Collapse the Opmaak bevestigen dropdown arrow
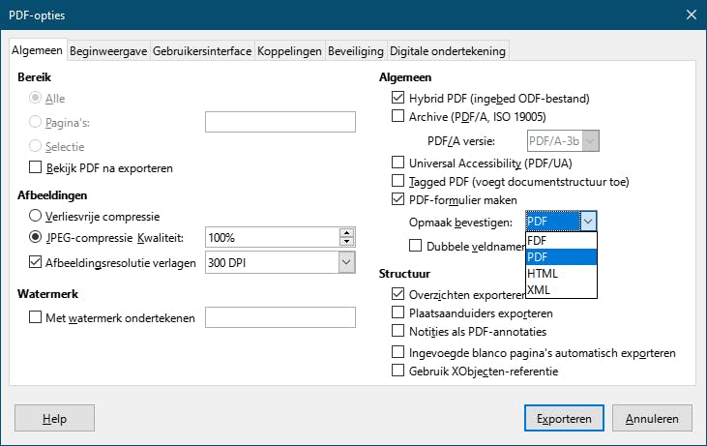The width and height of the screenshot is (707, 446). (588, 222)
